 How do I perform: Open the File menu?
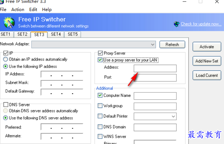(x=3, y=10)
